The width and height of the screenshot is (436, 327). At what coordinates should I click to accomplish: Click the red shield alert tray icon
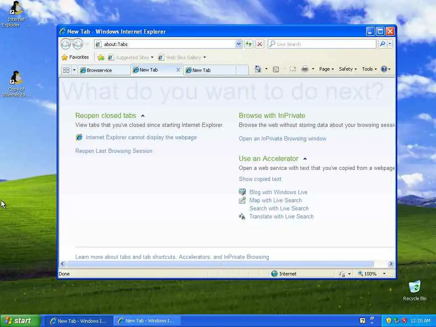(404, 321)
